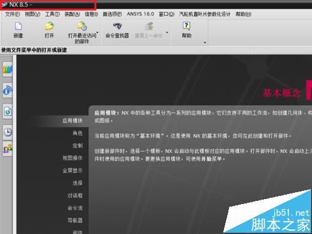Open the blue info broadcast sidebar icon

tap(7, 90)
